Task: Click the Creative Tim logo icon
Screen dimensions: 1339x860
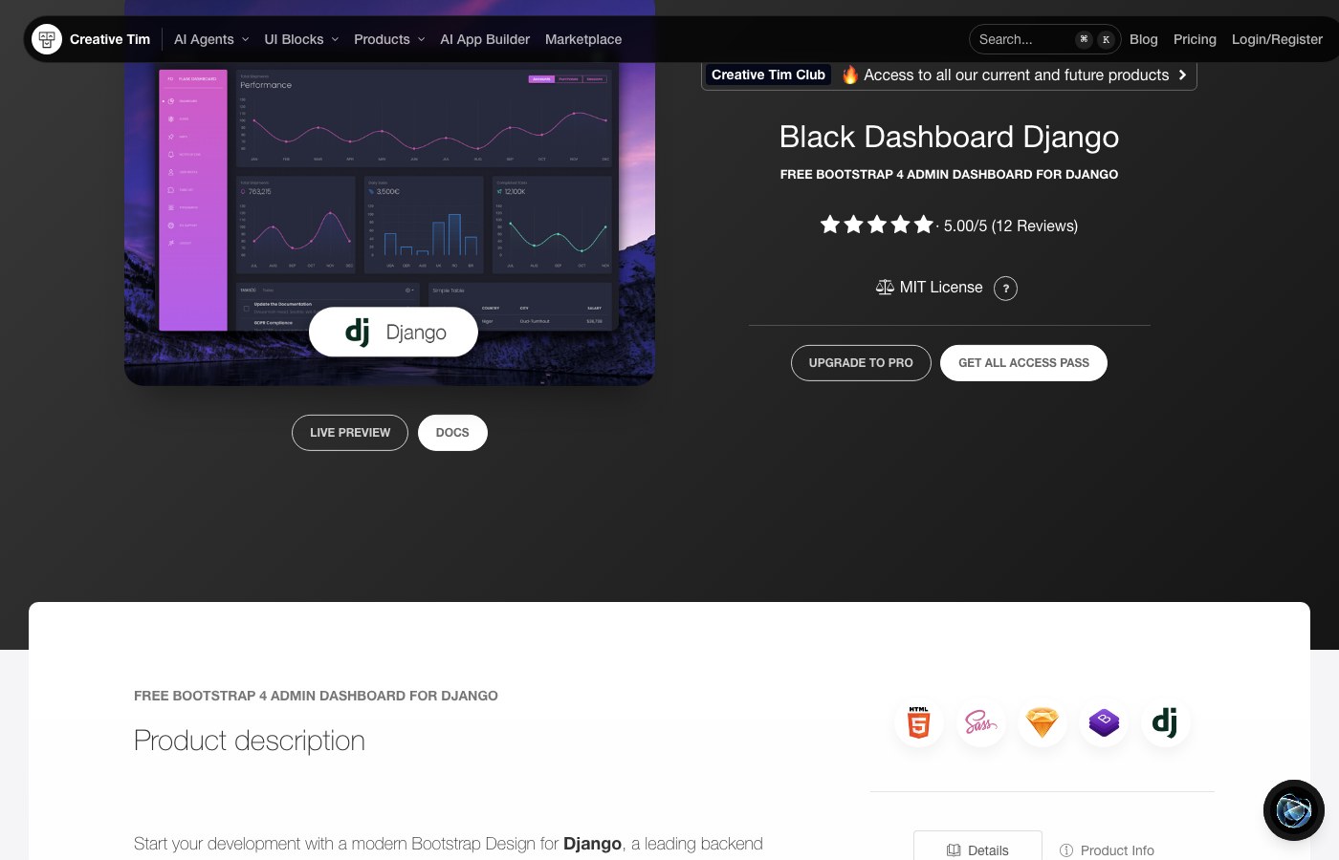Action: tap(47, 39)
